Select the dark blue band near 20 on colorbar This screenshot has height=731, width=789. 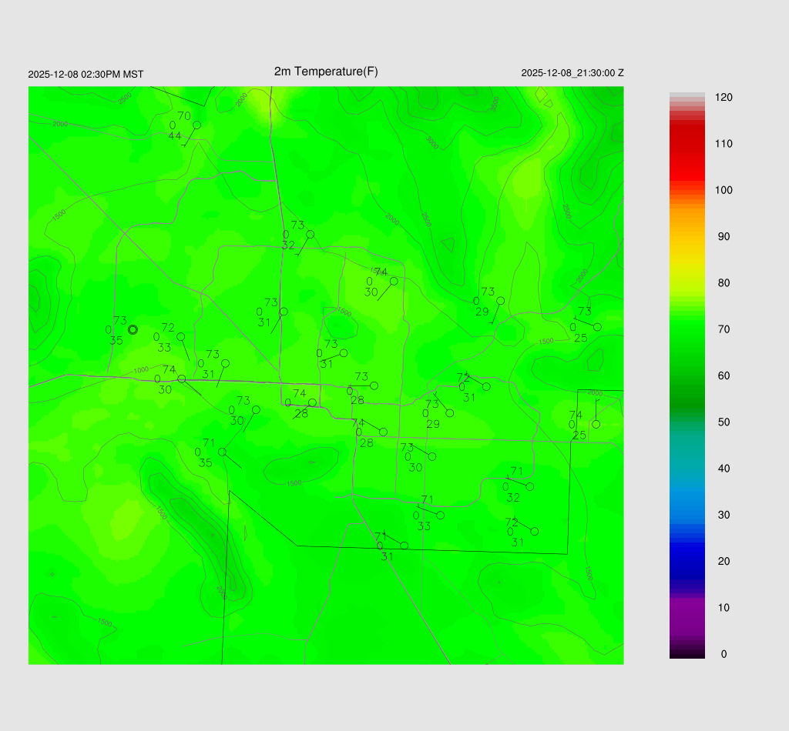click(687, 561)
